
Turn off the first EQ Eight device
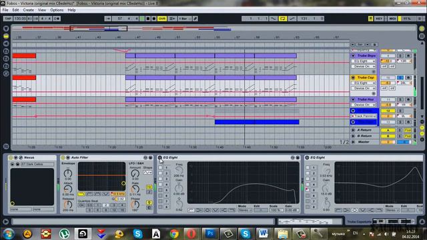coord(160,157)
